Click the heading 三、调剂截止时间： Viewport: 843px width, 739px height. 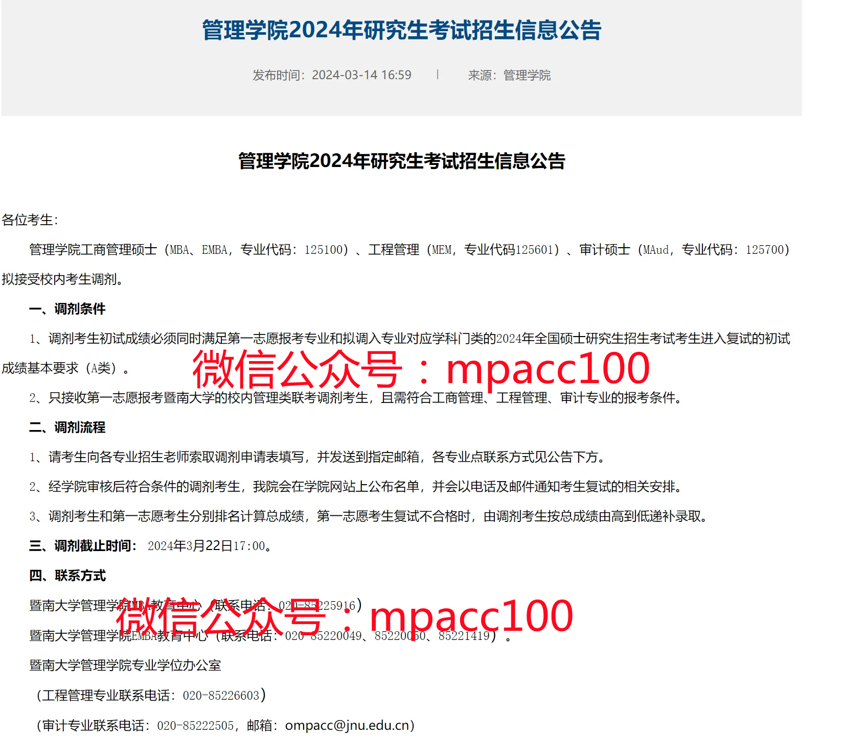point(83,546)
